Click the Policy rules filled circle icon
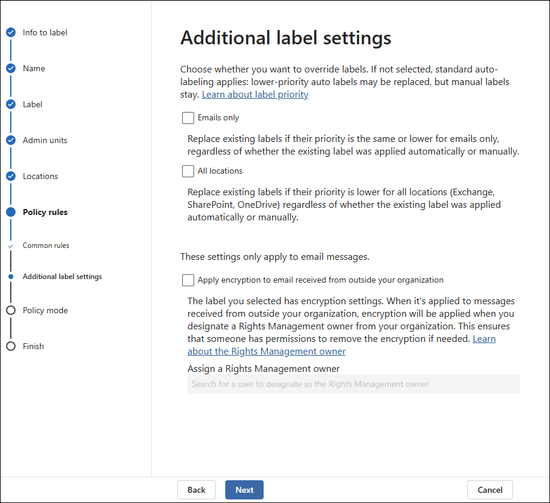 [11, 212]
